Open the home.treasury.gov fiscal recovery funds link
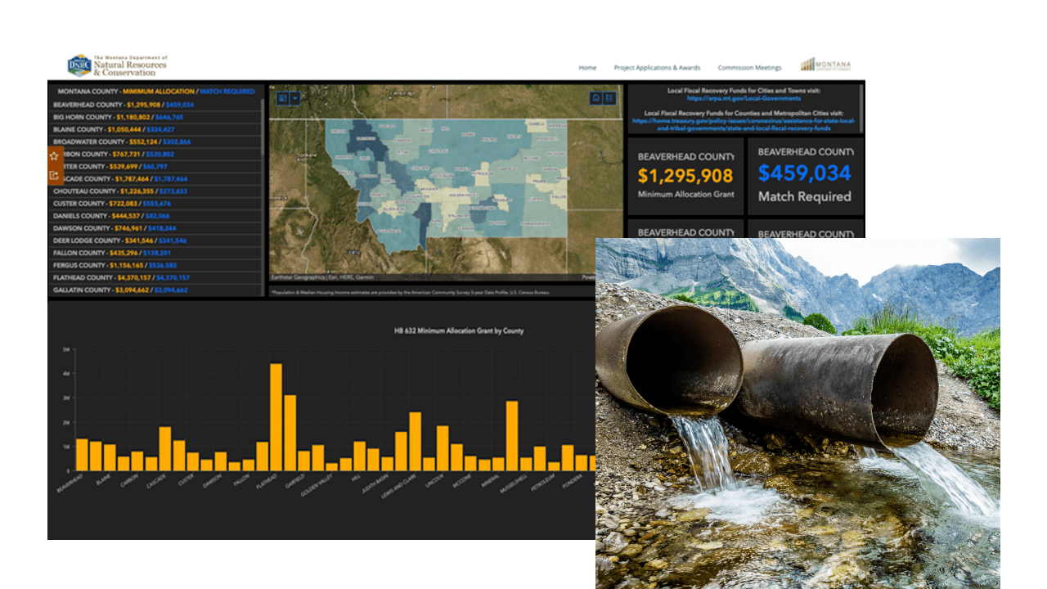The height and width of the screenshot is (589, 1047). (744, 124)
